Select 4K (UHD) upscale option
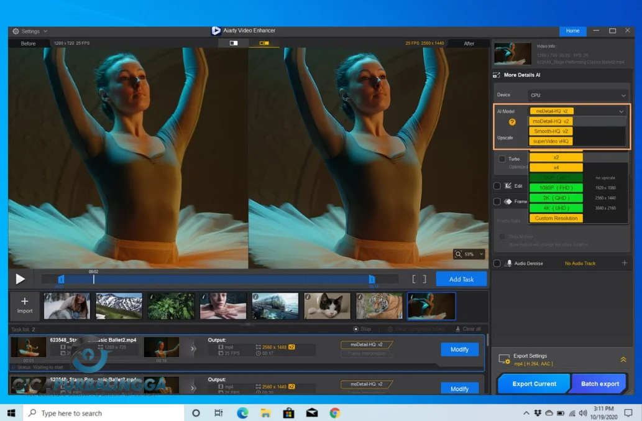 pos(556,208)
